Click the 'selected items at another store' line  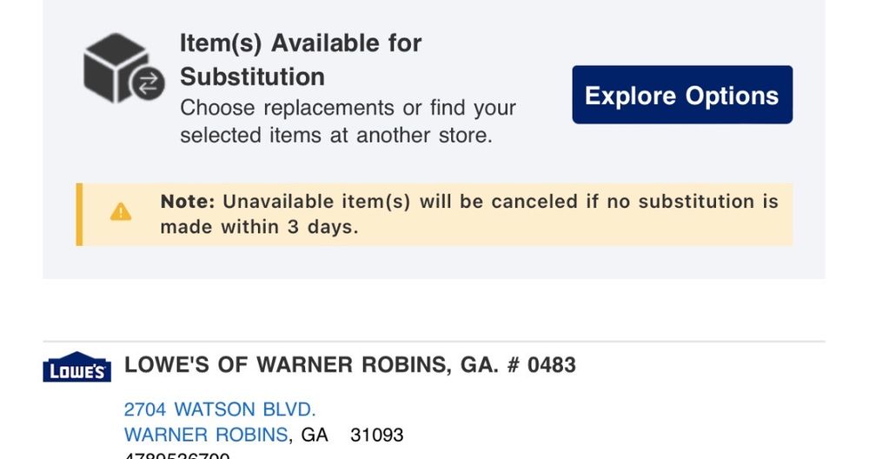335,136
